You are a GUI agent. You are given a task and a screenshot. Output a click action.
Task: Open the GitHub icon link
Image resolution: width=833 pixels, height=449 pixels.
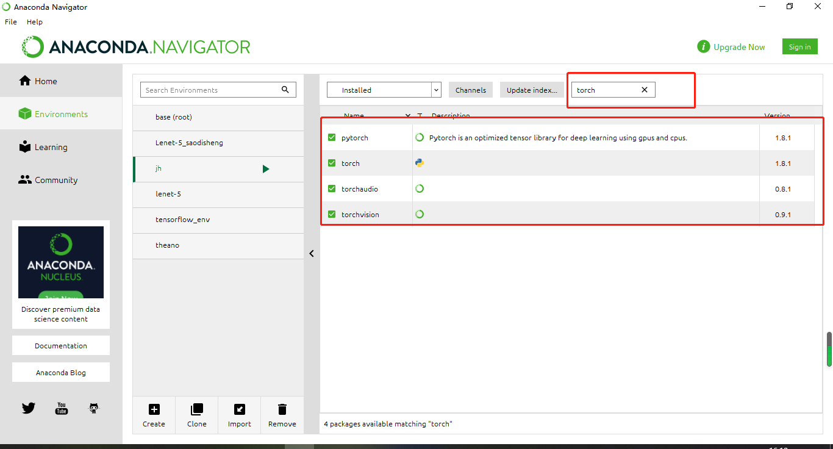click(x=94, y=408)
